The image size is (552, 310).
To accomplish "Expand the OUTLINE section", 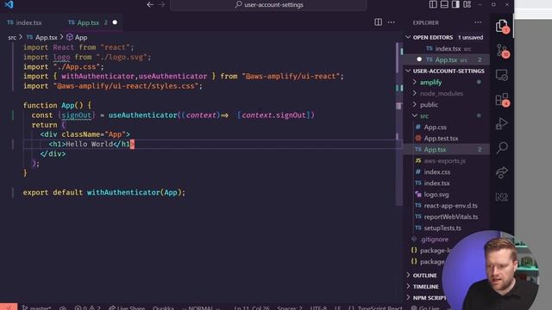I will 424,276.
